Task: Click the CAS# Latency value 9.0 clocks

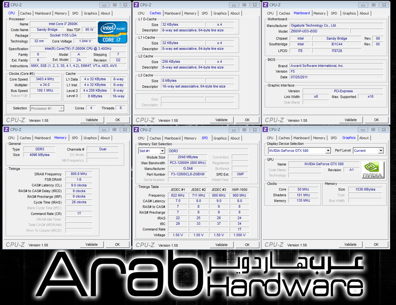Action: tap(79, 185)
